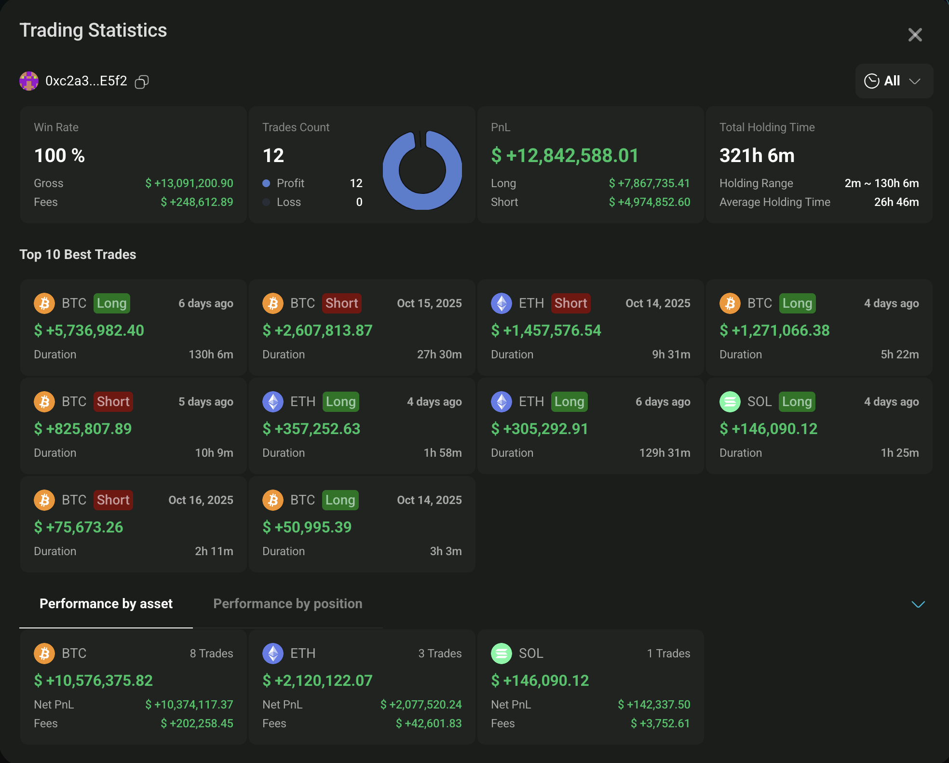949x763 pixels.
Task: Click the dark Loss legend dot
Action: click(266, 202)
